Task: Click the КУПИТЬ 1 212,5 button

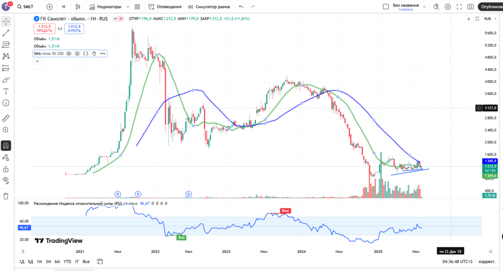Action: pos(74,28)
